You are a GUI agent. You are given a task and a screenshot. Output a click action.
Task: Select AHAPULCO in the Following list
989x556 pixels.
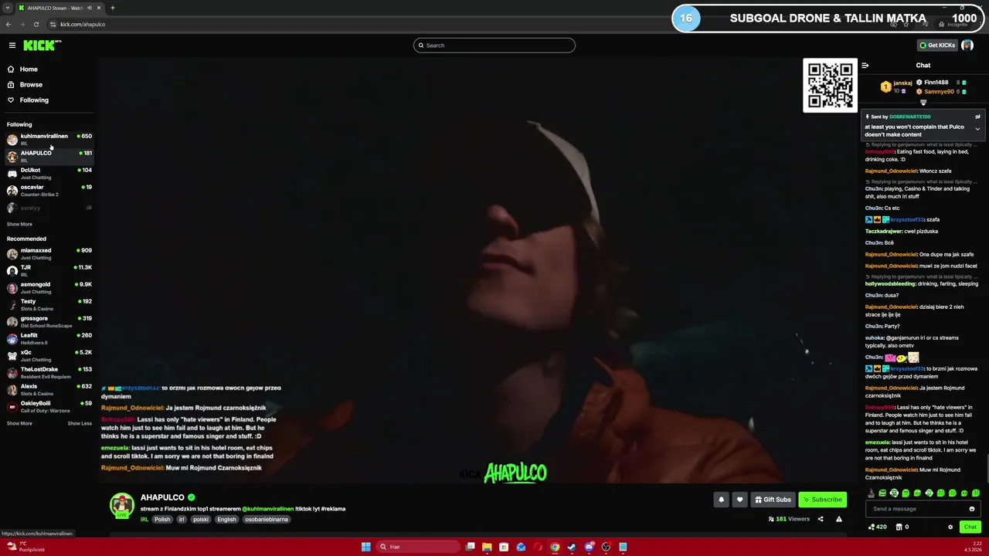(49, 156)
